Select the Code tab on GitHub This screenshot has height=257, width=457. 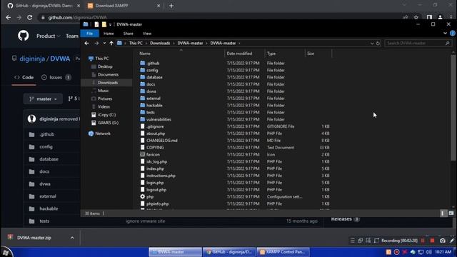click(x=24, y=77)
